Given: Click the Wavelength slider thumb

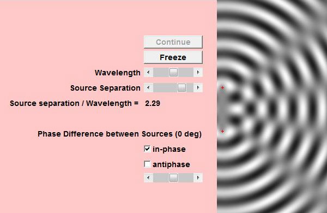Looking at the screenshot, I should [173, 73].
